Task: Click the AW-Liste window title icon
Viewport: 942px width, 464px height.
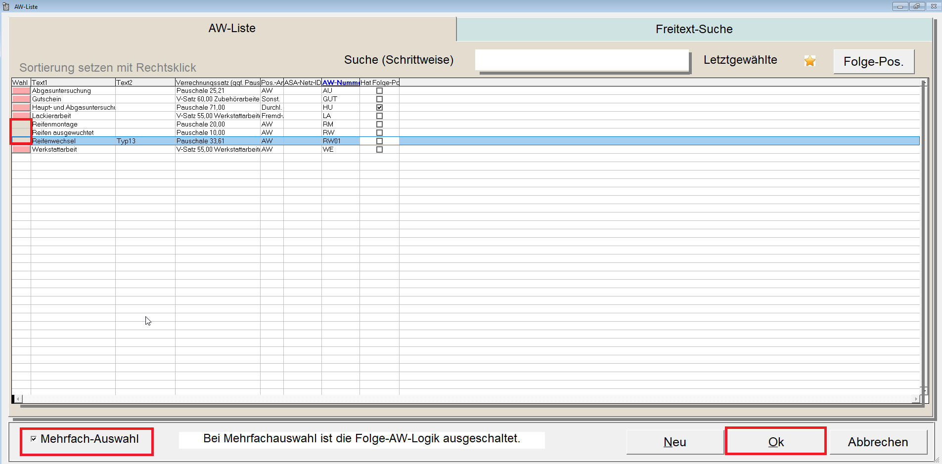Action: pyautogui.click(x=6, y=6)
